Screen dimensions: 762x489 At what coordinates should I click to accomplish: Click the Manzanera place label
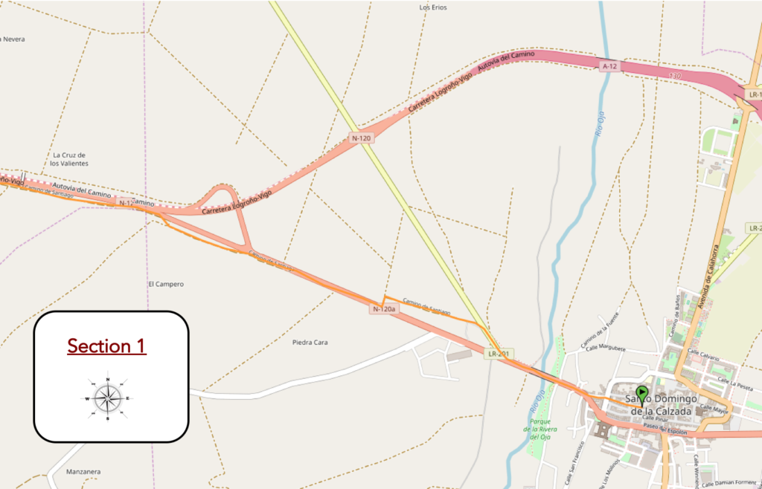(83, 471)
